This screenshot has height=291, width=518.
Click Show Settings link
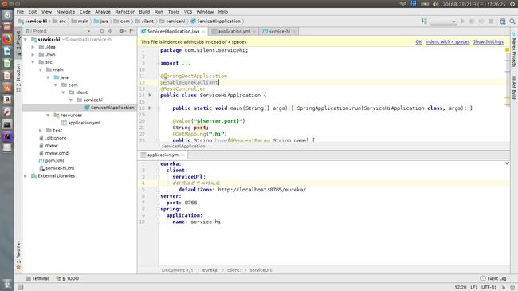tap(489, 42)
